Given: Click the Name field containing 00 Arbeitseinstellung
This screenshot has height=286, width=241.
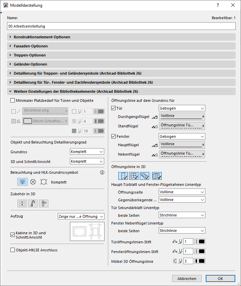Looking at the screenshot, I should click(x=121, y=26).
